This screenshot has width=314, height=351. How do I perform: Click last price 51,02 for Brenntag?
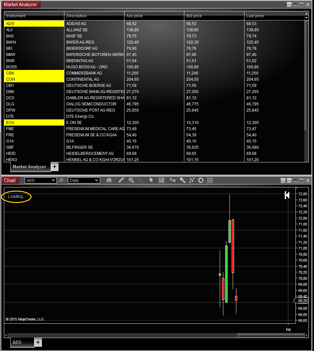click(251, 61)
